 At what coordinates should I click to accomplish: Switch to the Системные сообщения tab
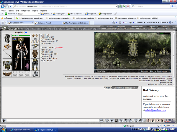tap(124, 88)
